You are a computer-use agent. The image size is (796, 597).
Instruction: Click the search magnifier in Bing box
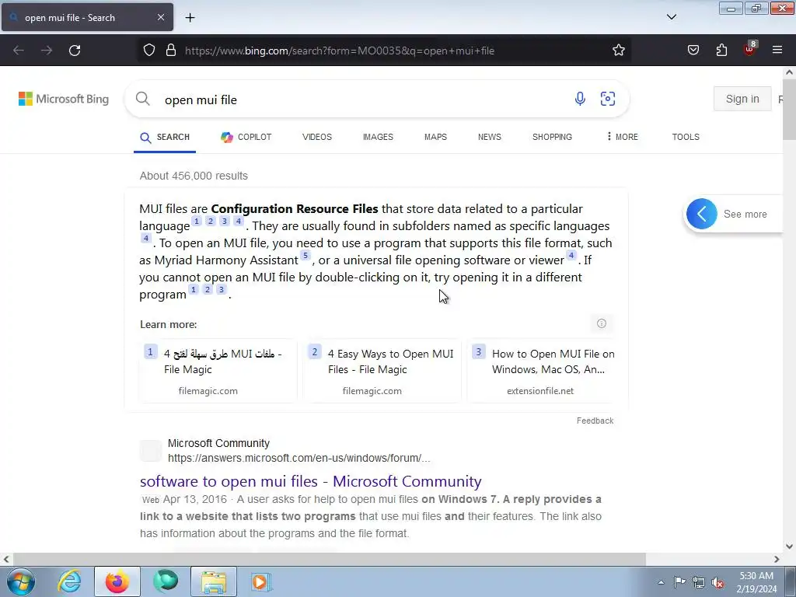[143, 99]
